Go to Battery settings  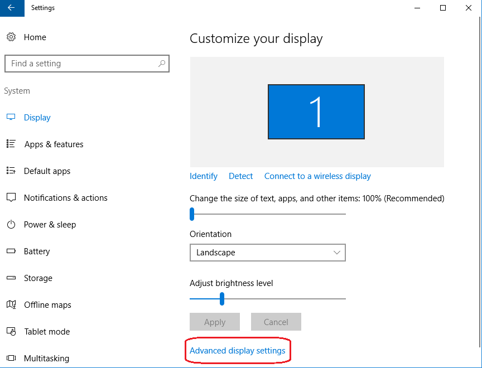tap(37, 251)
